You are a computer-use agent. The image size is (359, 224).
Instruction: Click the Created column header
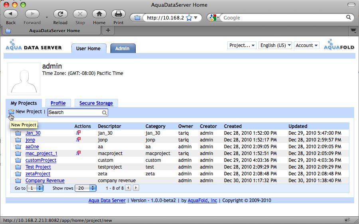[233, 126]
